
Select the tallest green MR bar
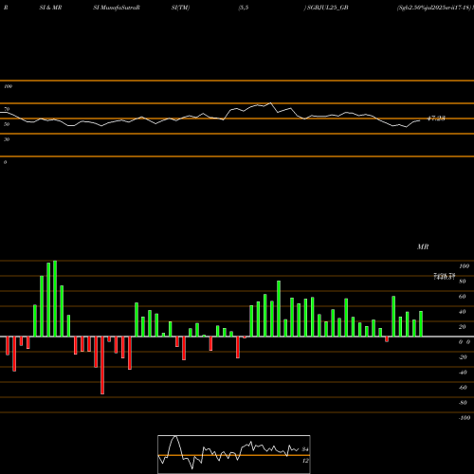55,299
